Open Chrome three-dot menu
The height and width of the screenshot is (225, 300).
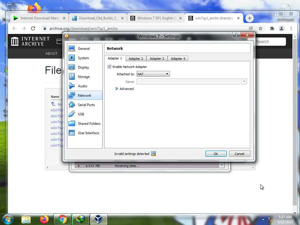(291, 28)
